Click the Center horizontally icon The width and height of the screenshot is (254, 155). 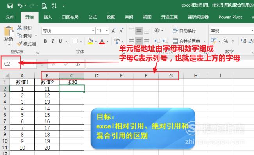click(x=139, y=41)
